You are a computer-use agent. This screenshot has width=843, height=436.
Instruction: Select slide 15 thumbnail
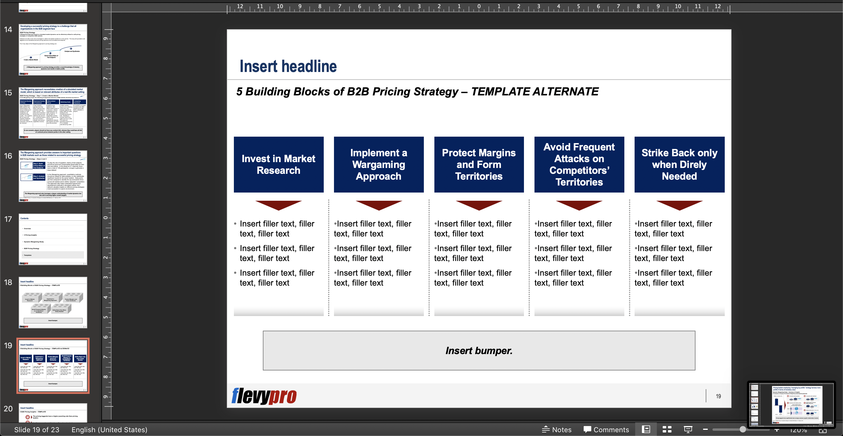pos(53,113)
